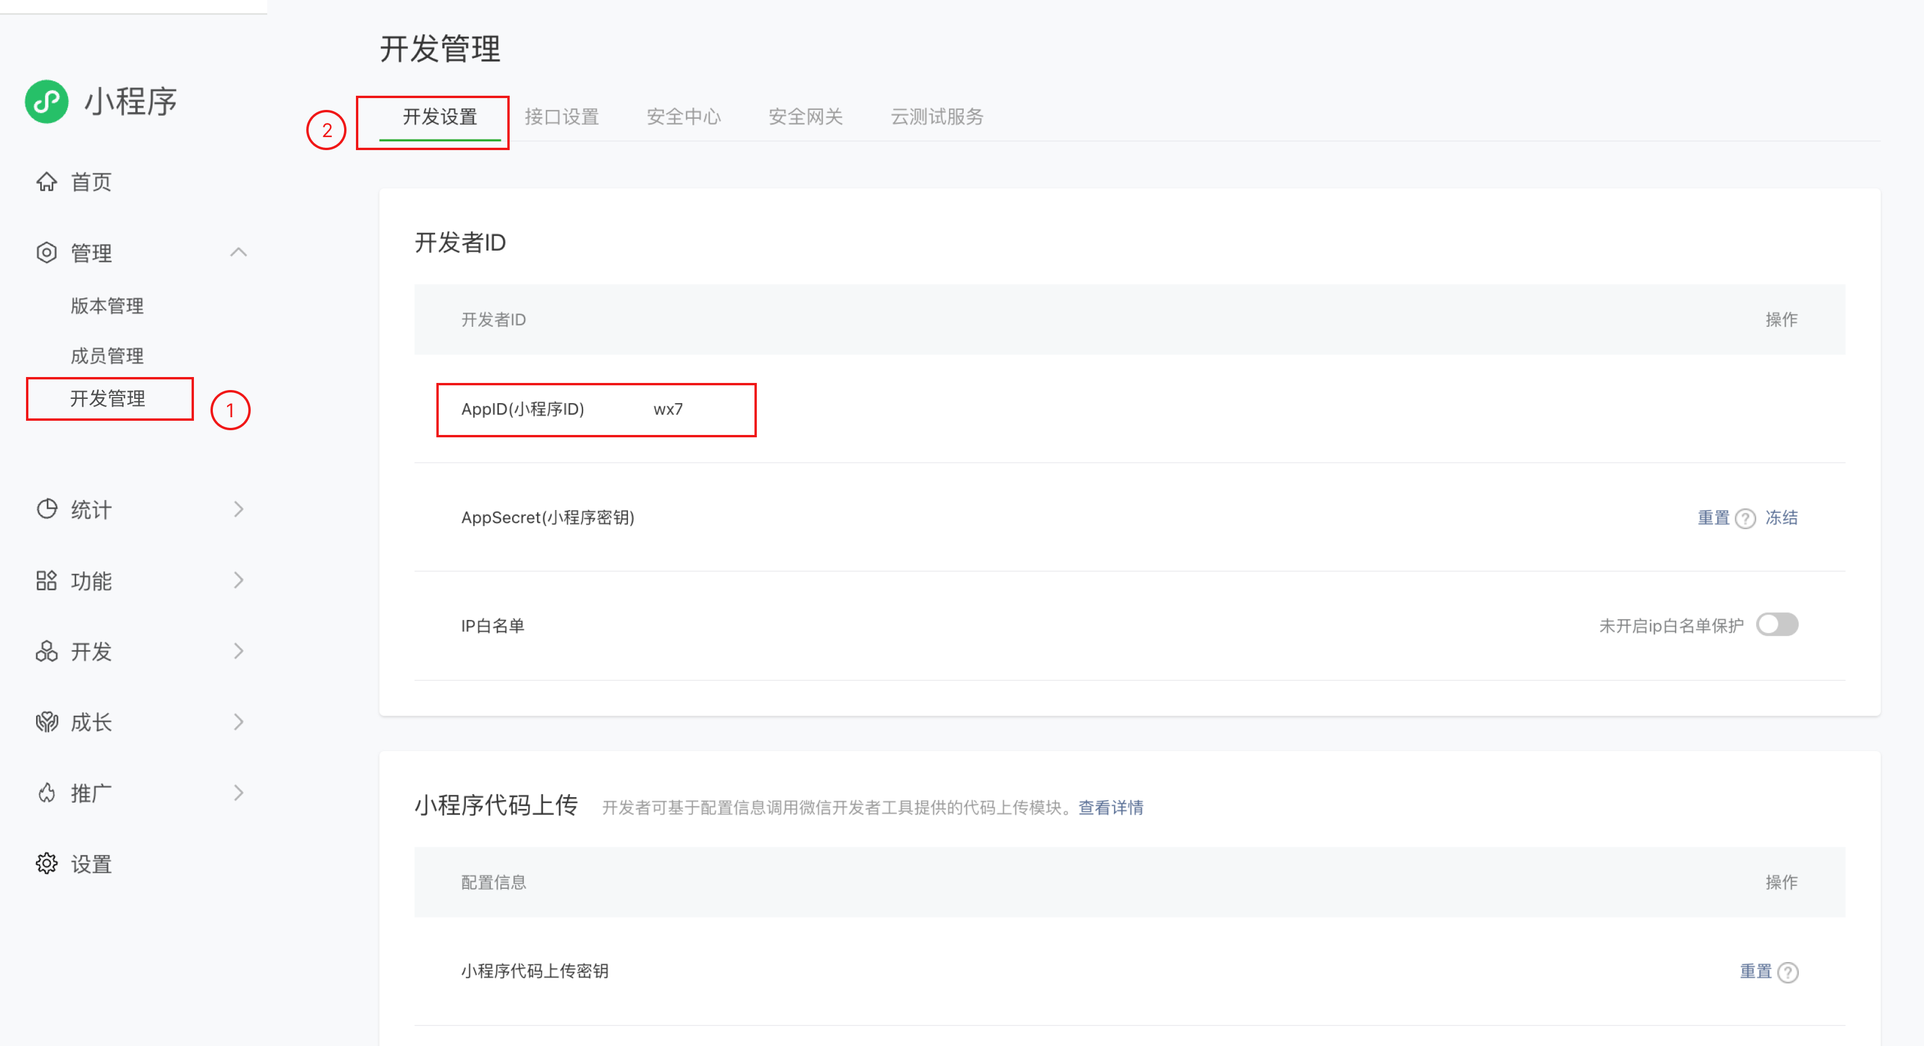Open the 云测试服务 tab
This screenshot has width=1924, height=1046.
coord(937,117)
